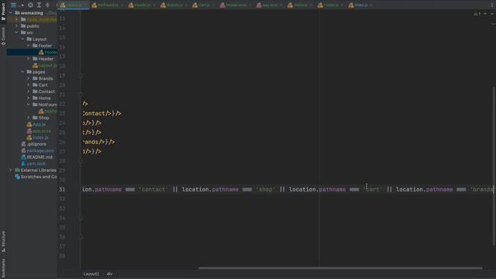Image resolution: width=496 pixels, height=279 pixels.
Task: Collapse the NotFound folder
Action: tap(29, 105)
